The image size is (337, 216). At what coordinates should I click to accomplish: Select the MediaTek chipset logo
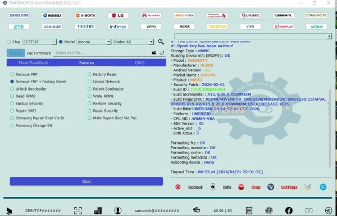pos(184,16)
